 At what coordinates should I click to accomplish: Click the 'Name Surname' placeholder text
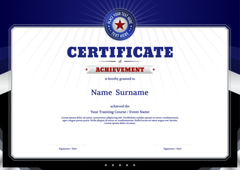[x=120, y=93]
